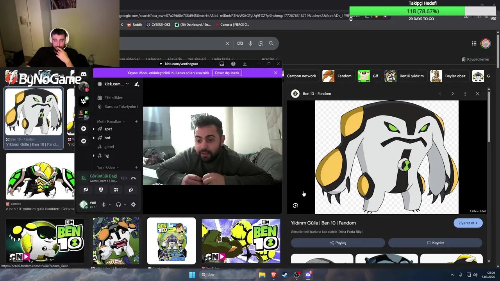The image size is (500, 281).
Task: Click the Kaydet save button
Action: point(435,243)
